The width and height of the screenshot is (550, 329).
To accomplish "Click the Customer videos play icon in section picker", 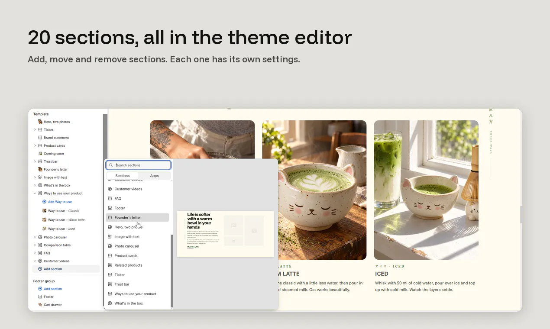I will [110, 189].
